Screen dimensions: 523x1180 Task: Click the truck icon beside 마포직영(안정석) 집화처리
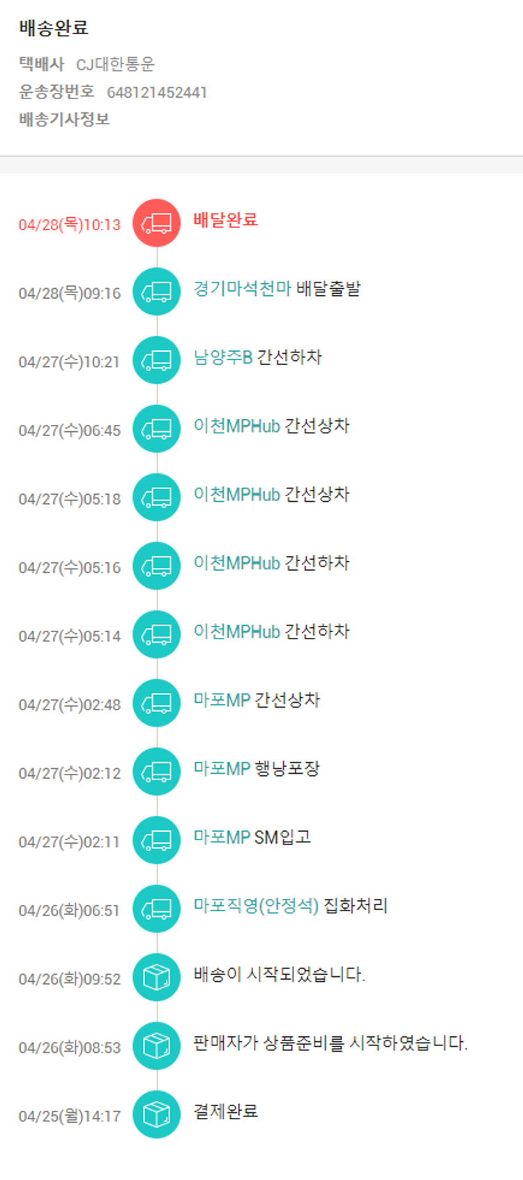tap(156, 909)
